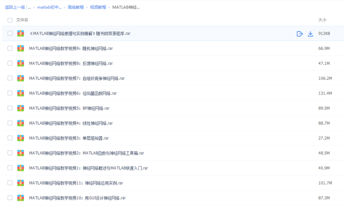
Task: Click the 131.4M size value
Action: pos(325,94)
